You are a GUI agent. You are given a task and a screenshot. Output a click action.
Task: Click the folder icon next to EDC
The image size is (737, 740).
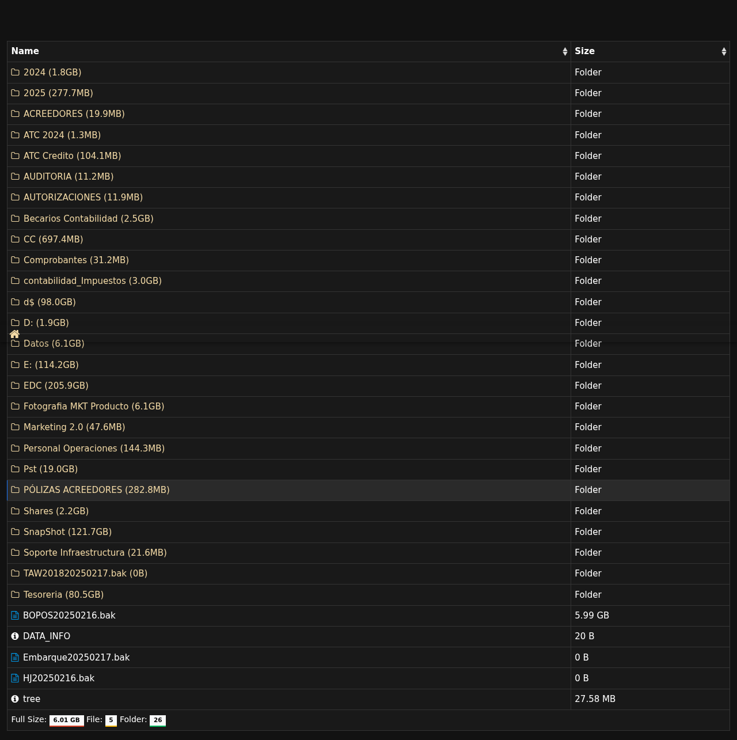coord(16,385)
